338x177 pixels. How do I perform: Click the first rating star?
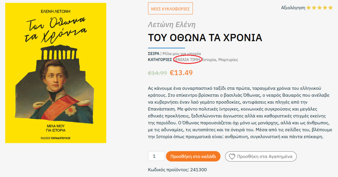click(309, 8)
